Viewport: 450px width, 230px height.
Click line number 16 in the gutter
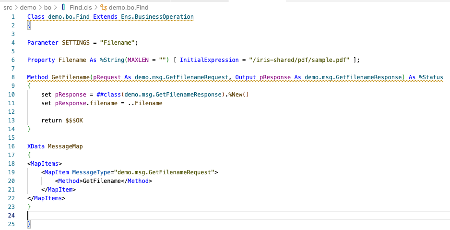tap(11, 146)
